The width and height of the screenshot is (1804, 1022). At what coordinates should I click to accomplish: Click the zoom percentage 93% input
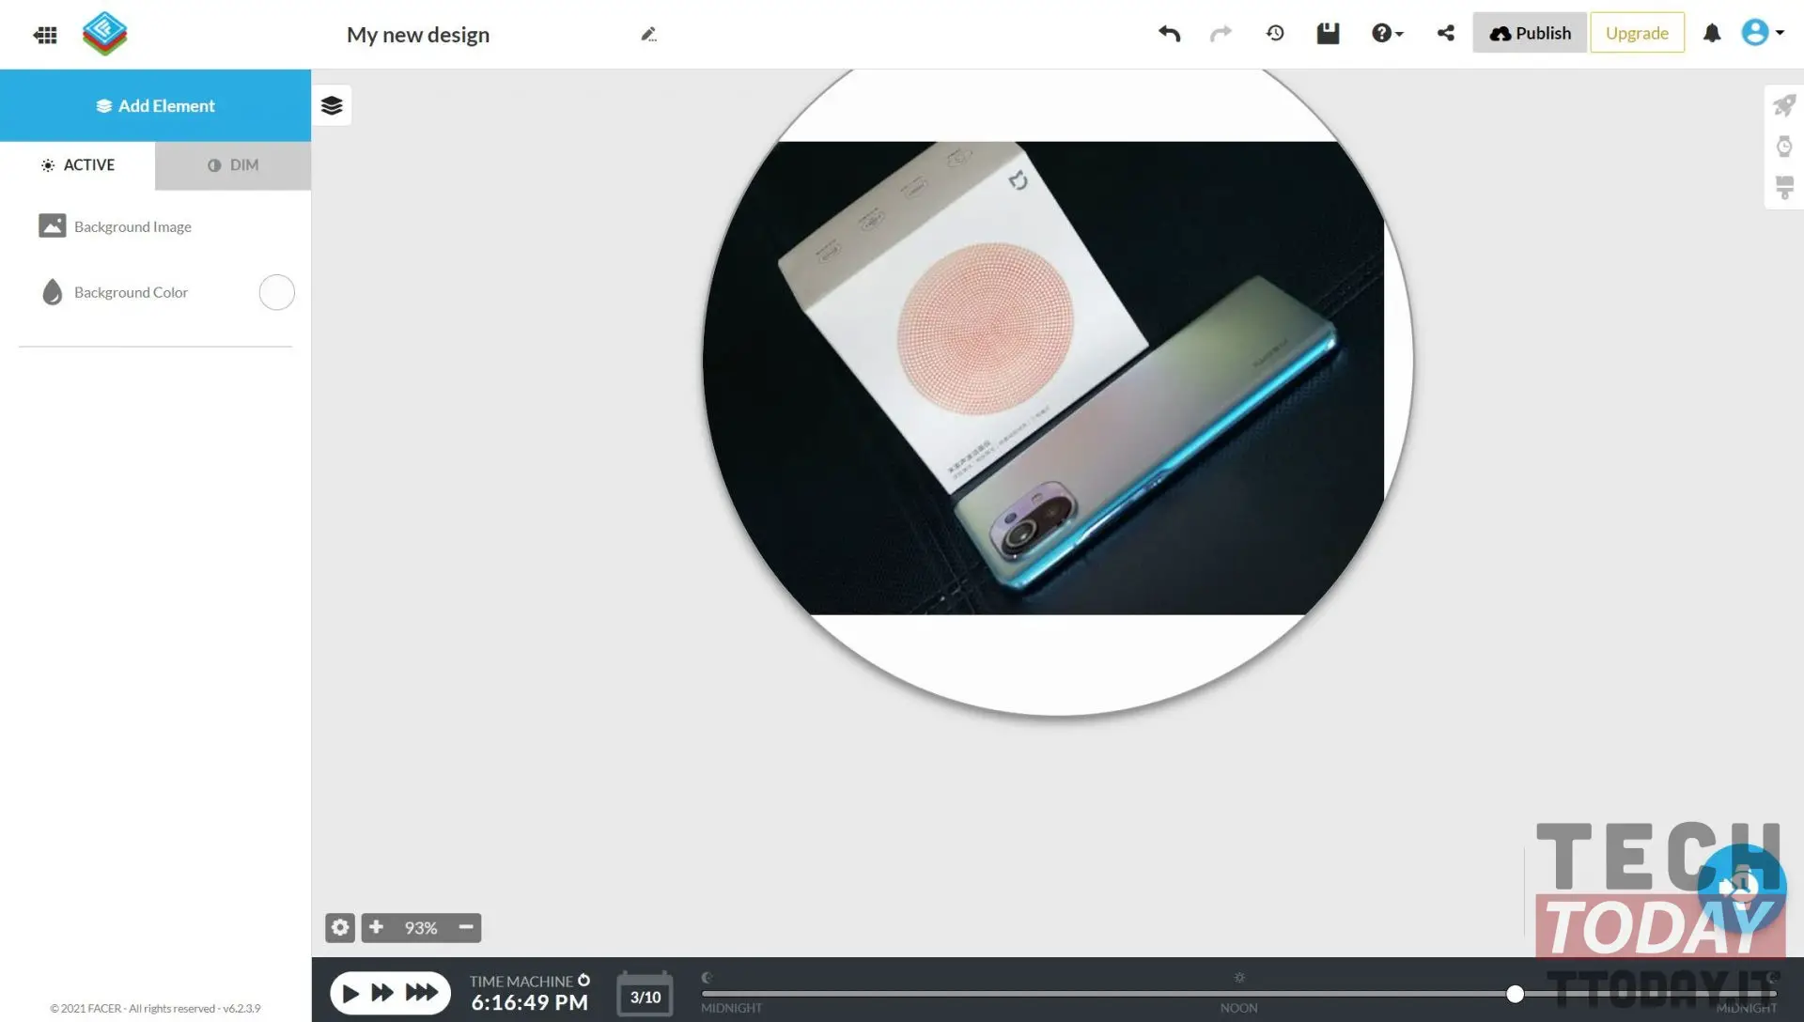[420, 926]
